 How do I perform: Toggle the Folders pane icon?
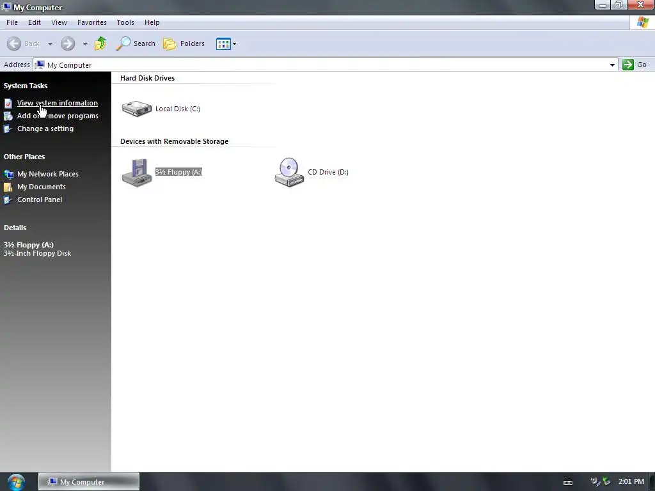point(169,43)
